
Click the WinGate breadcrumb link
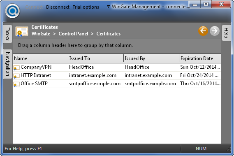pos(41,34)
